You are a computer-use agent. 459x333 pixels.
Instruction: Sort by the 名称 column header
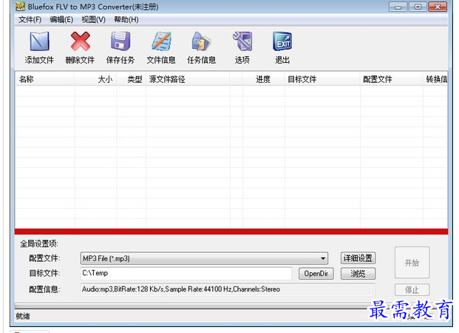(x=45, y=79)
